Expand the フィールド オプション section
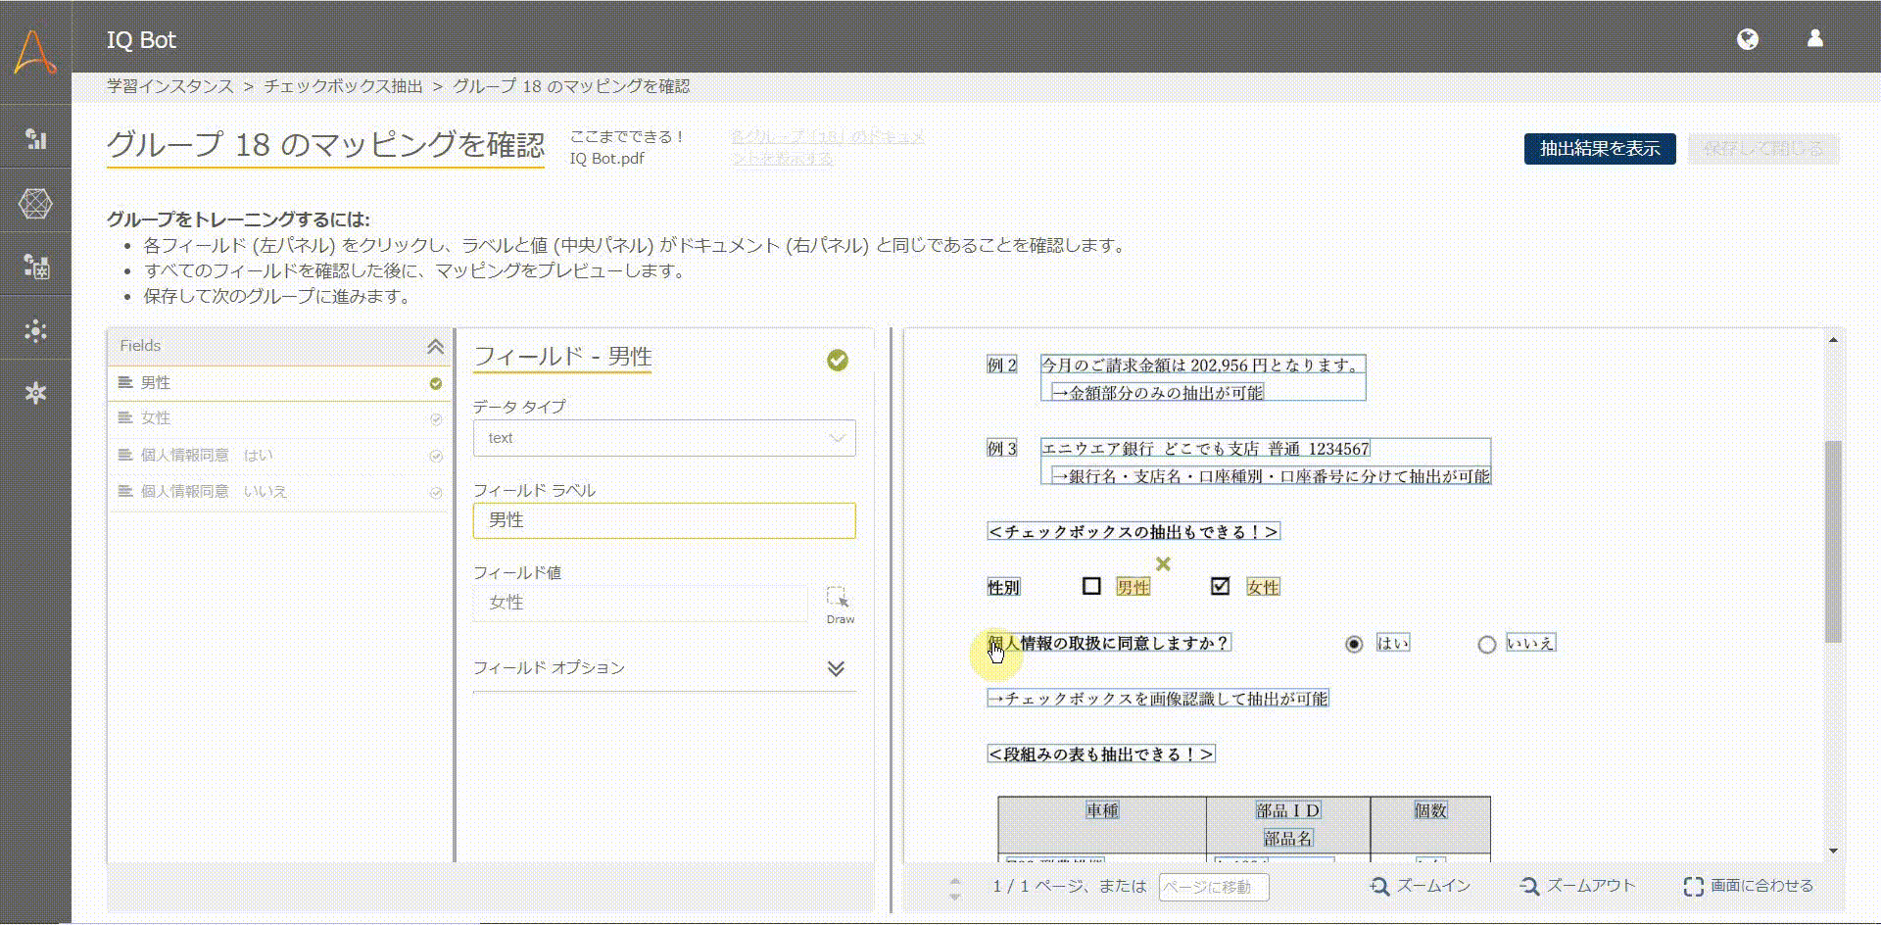The width and height of the screenshot is (1881, 925). tap(836, 668)
